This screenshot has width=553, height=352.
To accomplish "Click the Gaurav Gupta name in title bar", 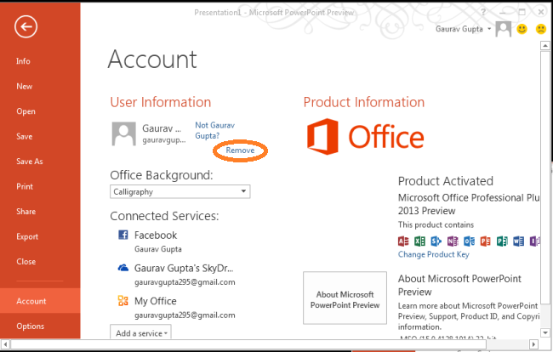I will [459, 29].
